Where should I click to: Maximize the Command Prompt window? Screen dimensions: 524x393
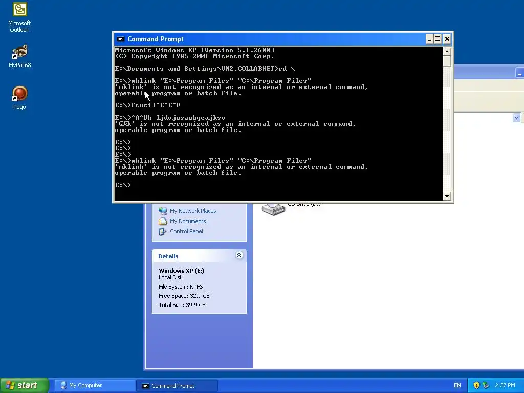[438, 39]
